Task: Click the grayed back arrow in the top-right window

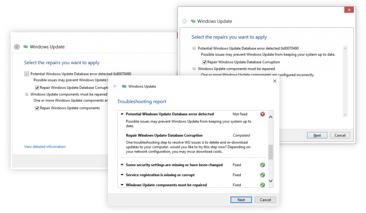Action: [x=184, y=21]
